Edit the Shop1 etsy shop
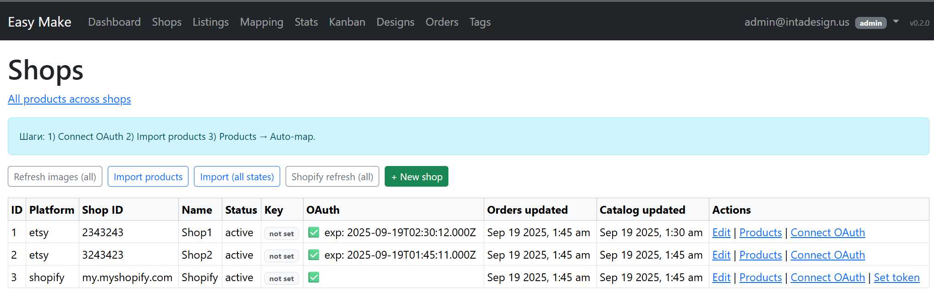The height and width of the screenshot is (299, 934). 721,233
